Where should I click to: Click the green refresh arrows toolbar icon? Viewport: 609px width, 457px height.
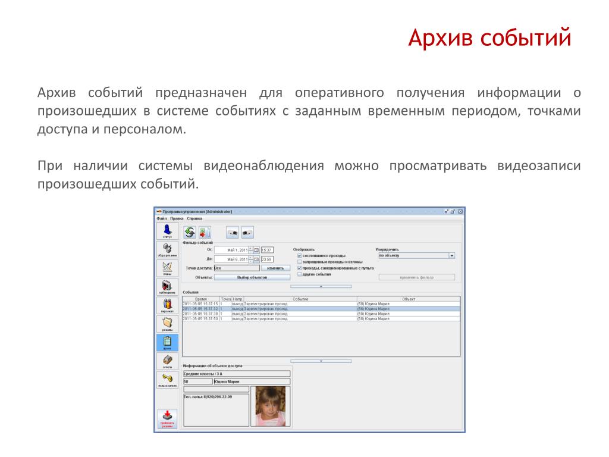click(190, 233)
